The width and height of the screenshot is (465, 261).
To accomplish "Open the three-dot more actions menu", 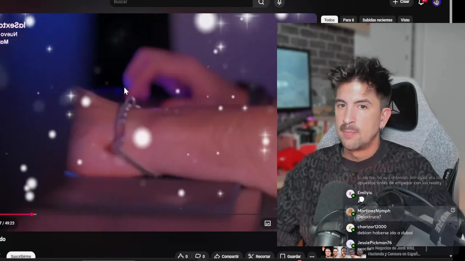I will pyautogui.click(x=312, y=256).
